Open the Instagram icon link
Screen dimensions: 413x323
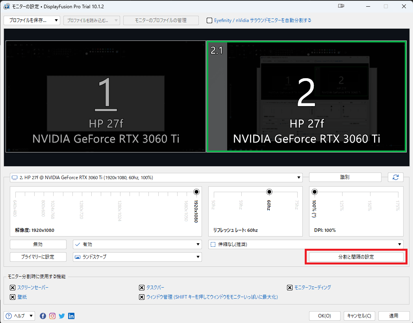coord(52,316)
